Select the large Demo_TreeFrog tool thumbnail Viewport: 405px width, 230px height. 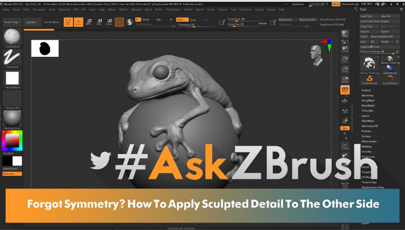(x=370, y=65)
